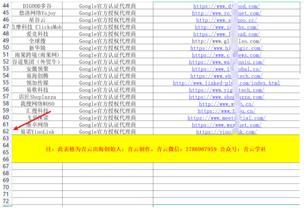Click agent type cell beside 安徽领聚
The image size is (304, 213).
107,69
